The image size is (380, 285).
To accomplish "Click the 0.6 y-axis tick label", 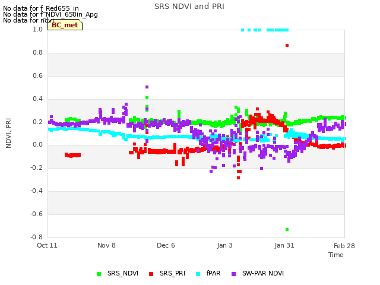I will (38, 75).
